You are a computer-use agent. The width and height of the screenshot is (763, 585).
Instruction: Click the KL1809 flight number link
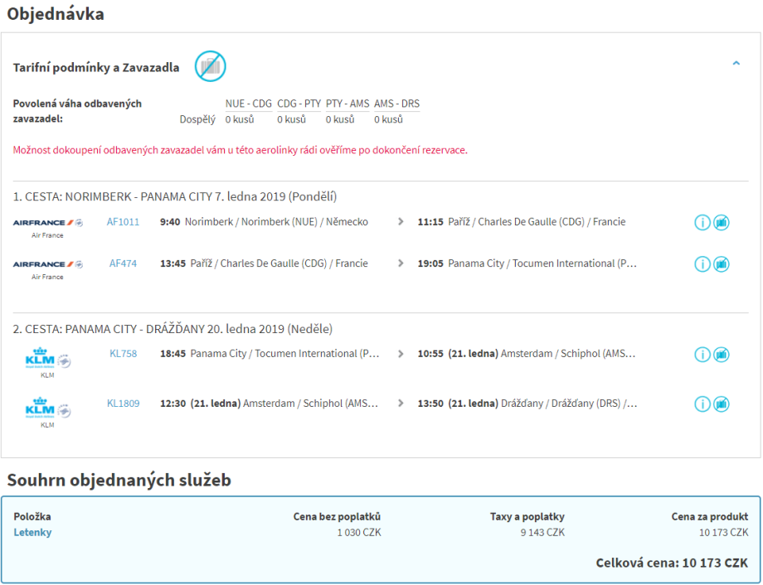point(123,404)
